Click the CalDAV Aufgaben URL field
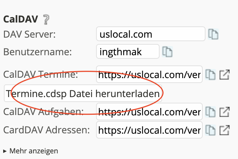Image resolution: width=238 pixels, height=159 pixels. pos(149,112)
